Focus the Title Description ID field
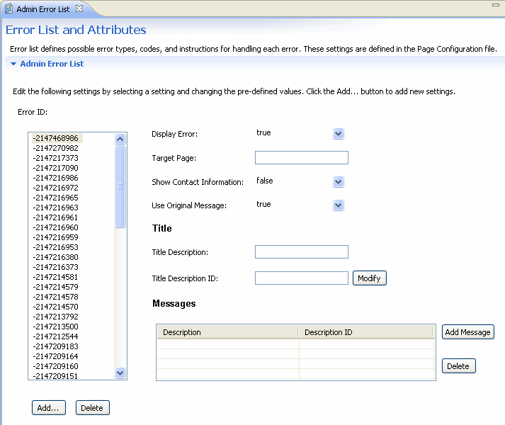Image resolution: width=505 pixels, height=425 pixels. click(x=301, y=278)
